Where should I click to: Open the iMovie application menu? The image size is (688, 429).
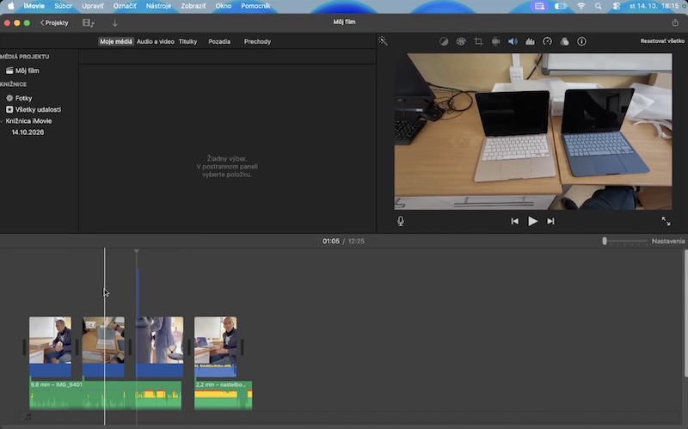tap(34, 6)
